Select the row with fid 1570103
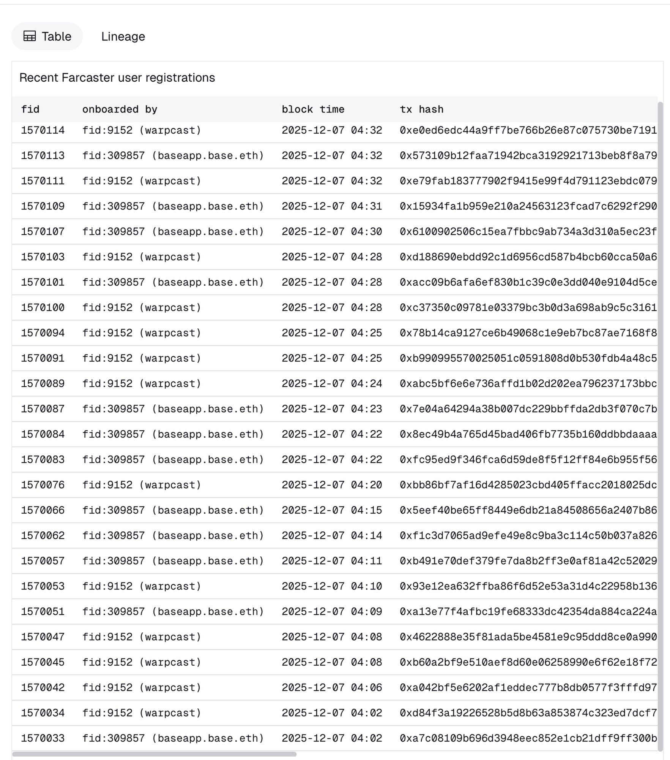 tap(43, 257)
